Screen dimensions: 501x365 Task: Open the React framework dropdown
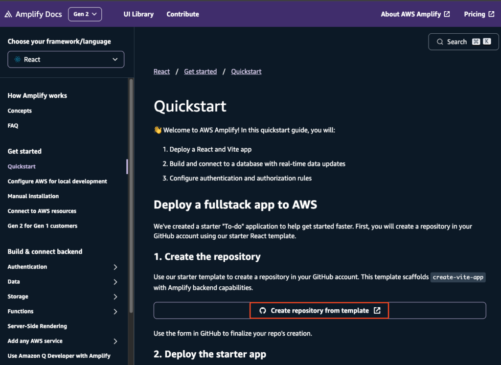click(66, 60)
